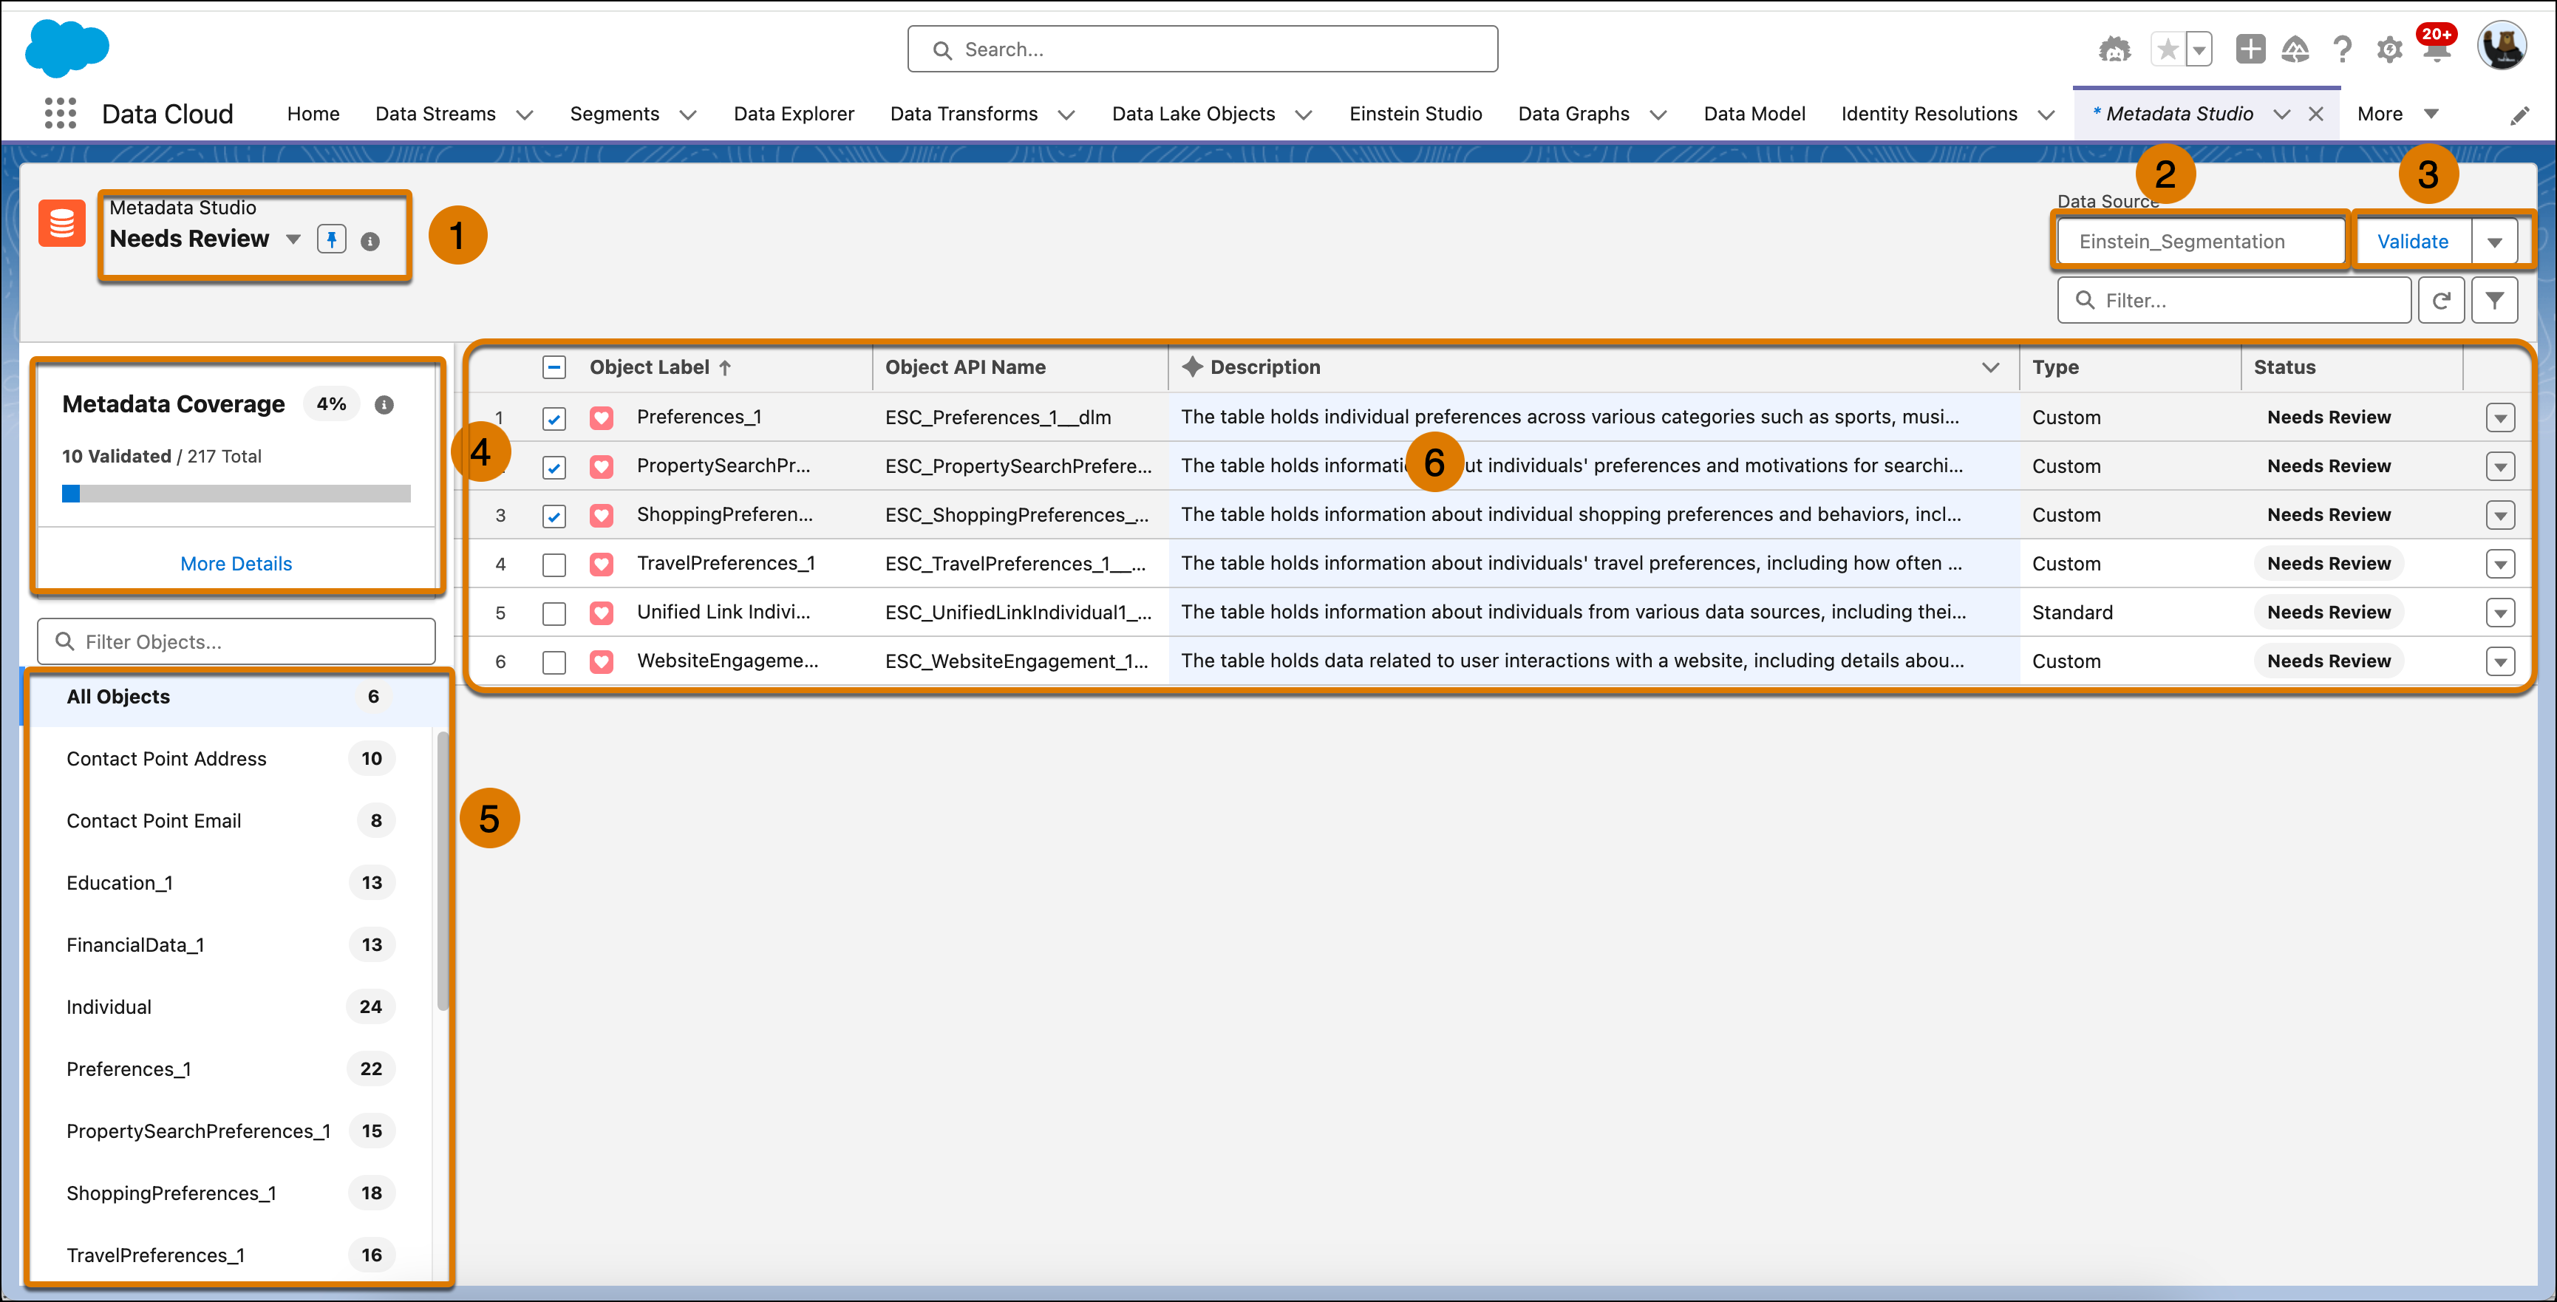Toggle the select-all header checkbox
Viewport: 2557px width, 1302px height.
point(554,367)
